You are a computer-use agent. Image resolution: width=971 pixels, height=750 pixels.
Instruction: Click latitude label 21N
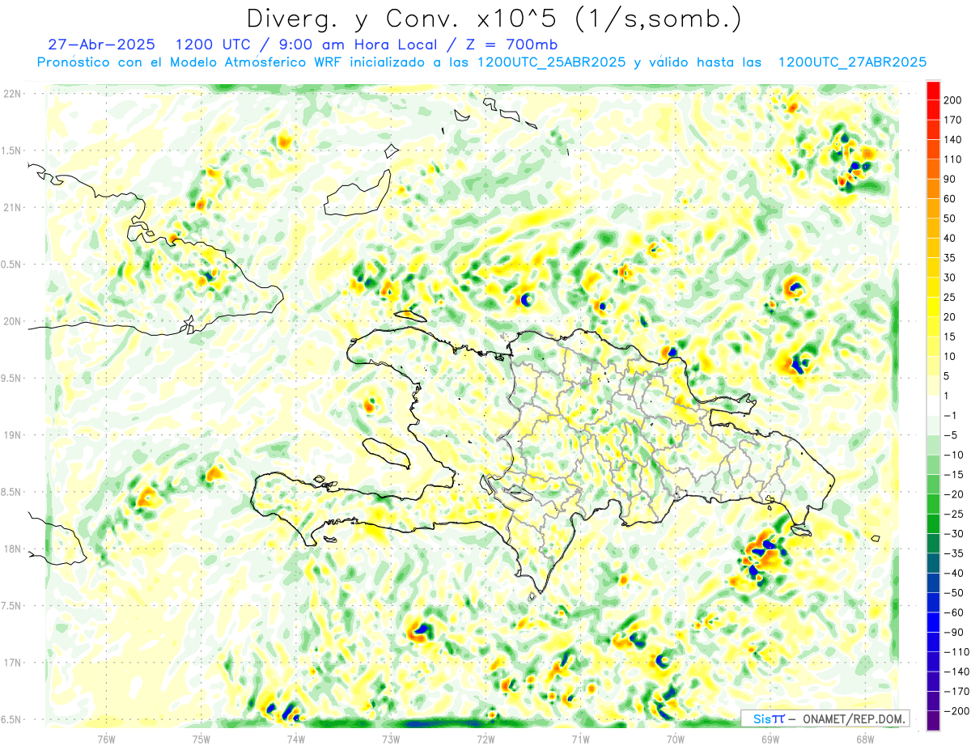12,207
